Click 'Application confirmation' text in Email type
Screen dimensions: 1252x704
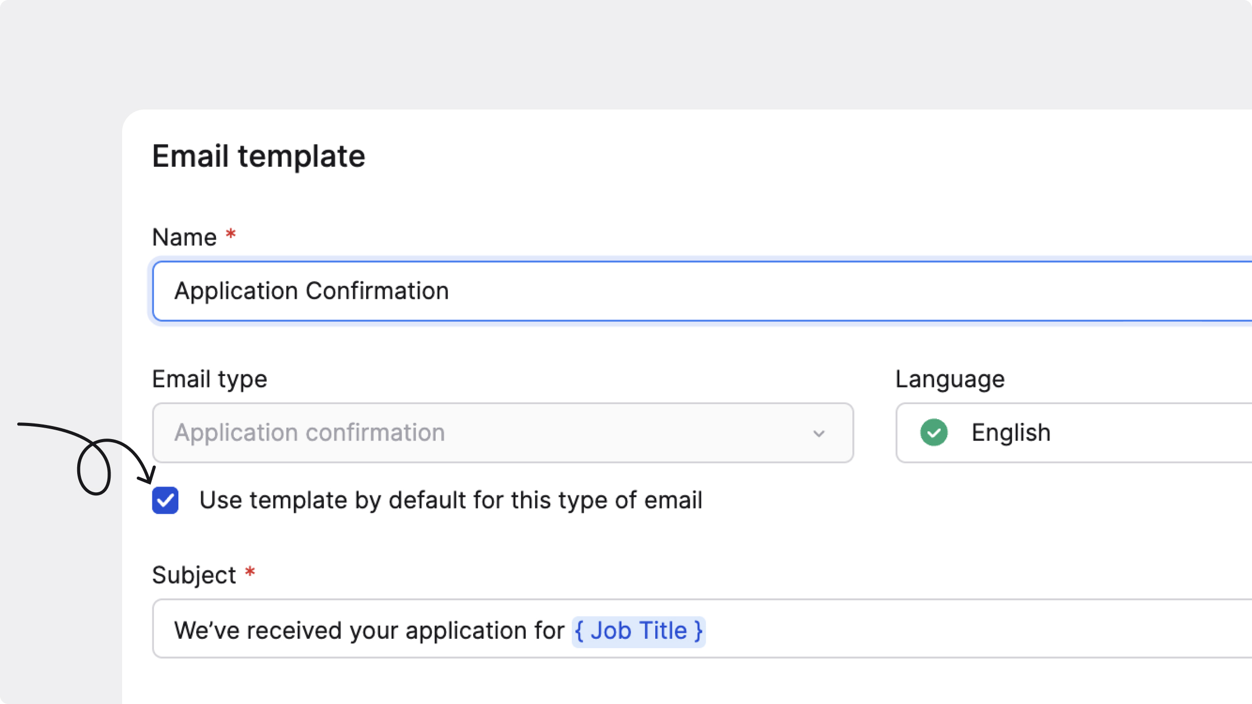point(310,432)
